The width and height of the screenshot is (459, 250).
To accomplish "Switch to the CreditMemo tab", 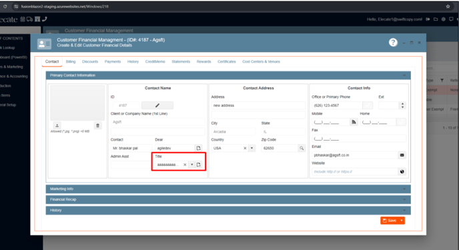I will [155, 62].
